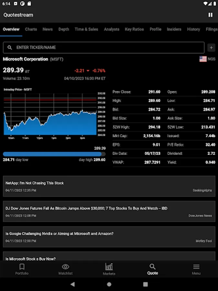Open the Time & Sales tab

tap(86, 29)
